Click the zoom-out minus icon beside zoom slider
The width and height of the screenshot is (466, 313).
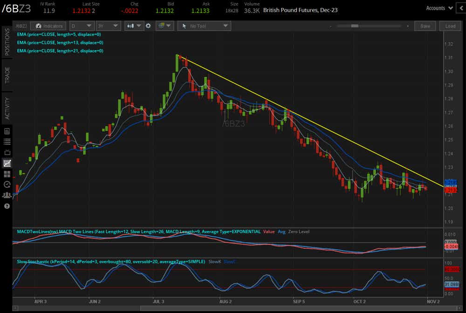[x=330, y=26]
